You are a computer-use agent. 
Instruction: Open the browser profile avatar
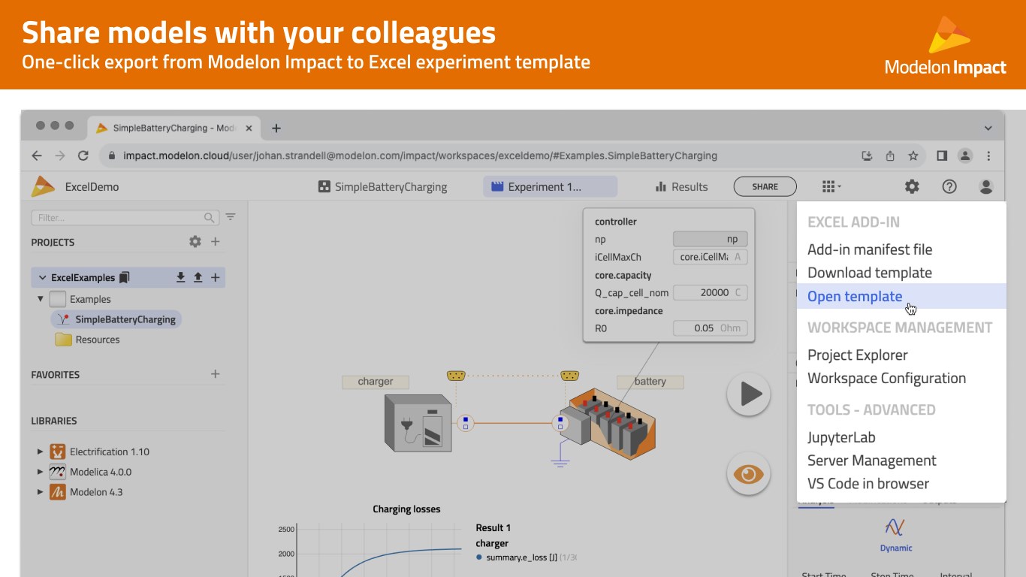pos(965,156)
